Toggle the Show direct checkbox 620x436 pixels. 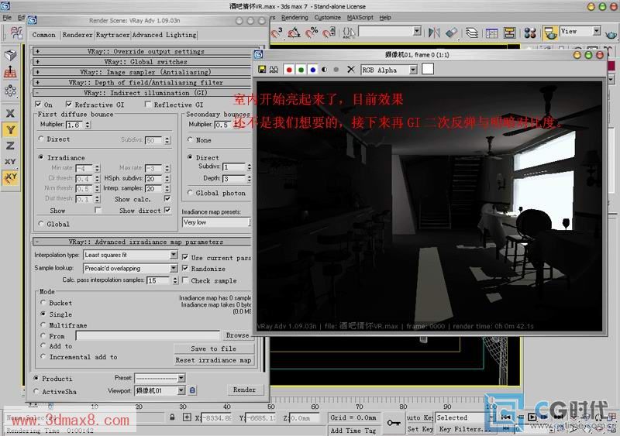167,210
